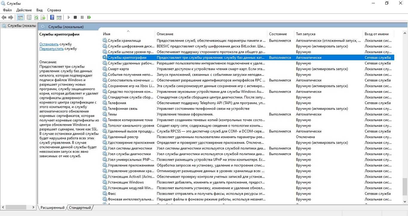The height and width of the screenshot is (216, 408).
Task: Open Help with blue question icon
Action: pyautogui.click(x=52, y=18)
